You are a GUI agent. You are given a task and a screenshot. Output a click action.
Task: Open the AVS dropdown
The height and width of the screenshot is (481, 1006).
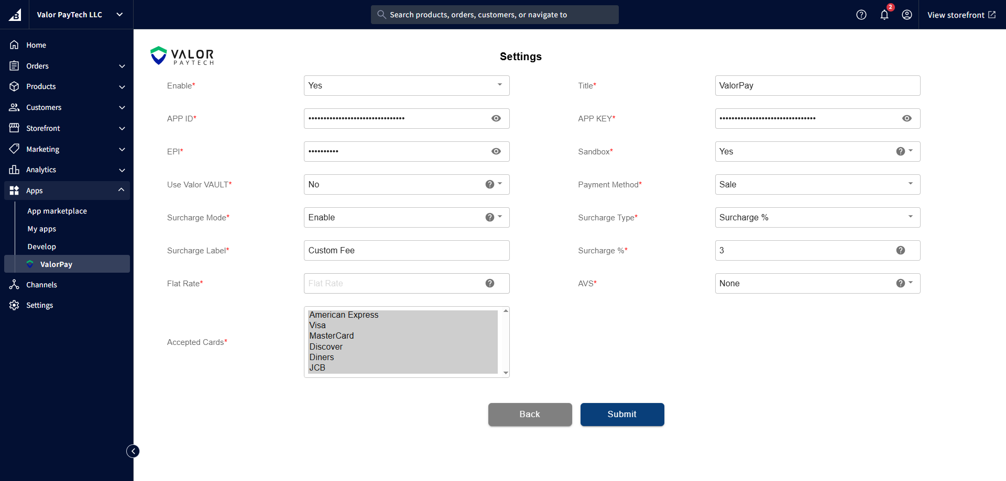click(817, 283)
